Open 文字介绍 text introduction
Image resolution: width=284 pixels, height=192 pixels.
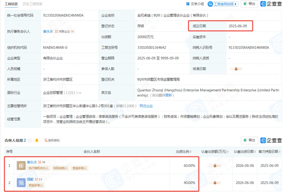coord(195,4)
